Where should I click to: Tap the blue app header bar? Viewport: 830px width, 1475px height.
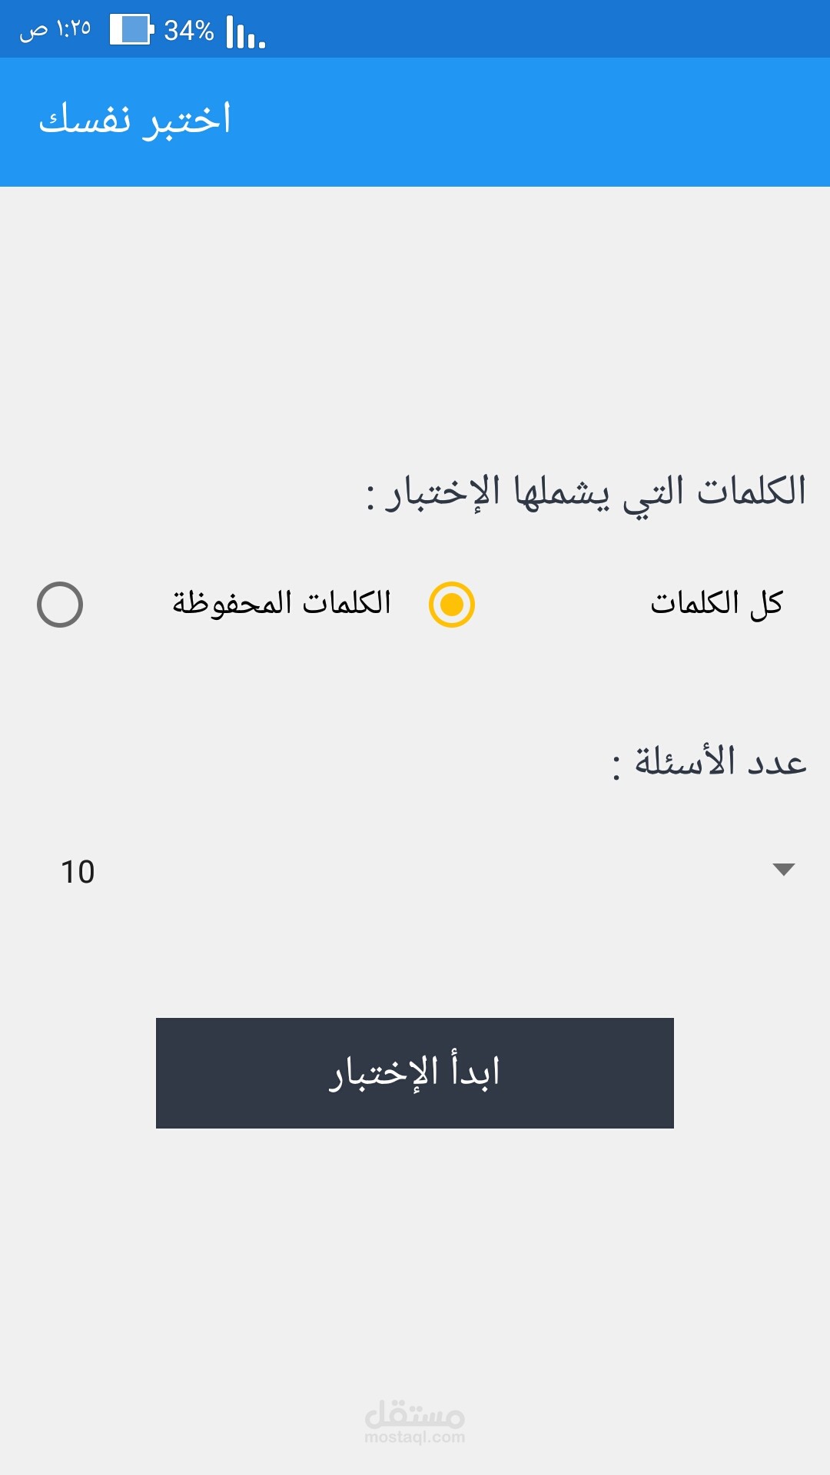tap(538, 121)
